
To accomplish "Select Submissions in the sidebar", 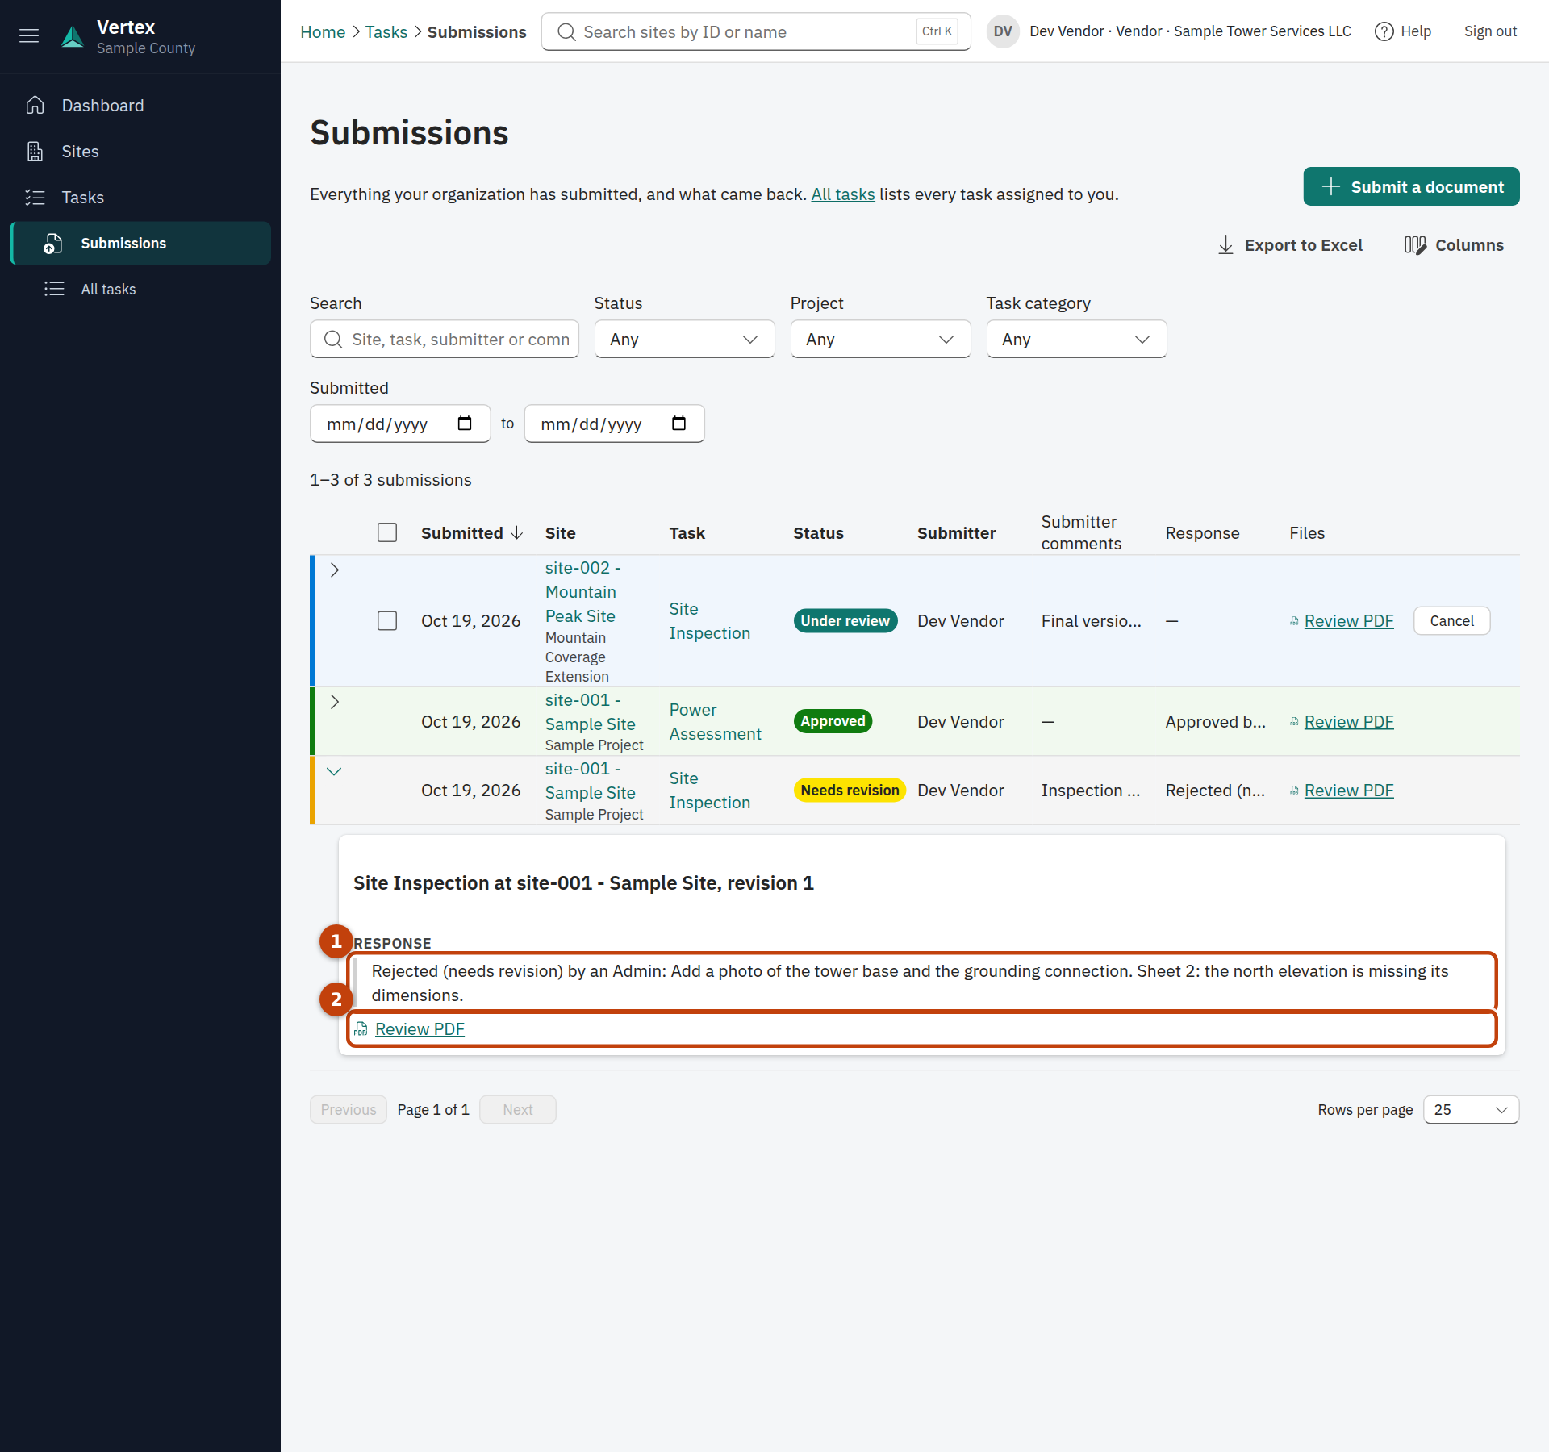I will pos(141,244).
